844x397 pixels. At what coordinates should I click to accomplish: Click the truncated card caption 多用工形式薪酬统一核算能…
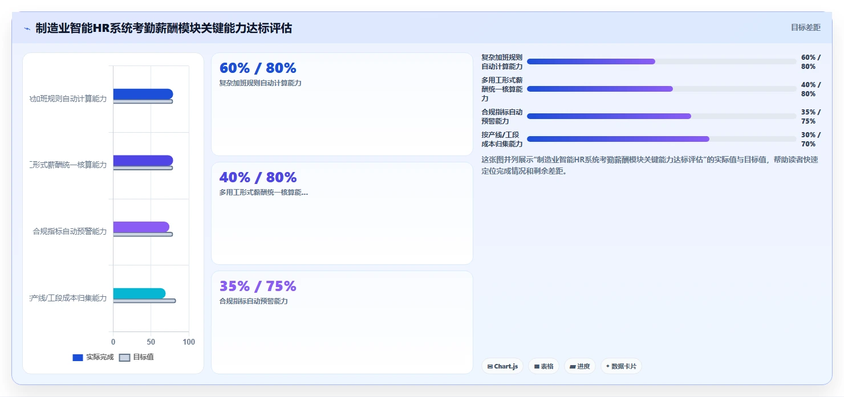pos(263,193)
